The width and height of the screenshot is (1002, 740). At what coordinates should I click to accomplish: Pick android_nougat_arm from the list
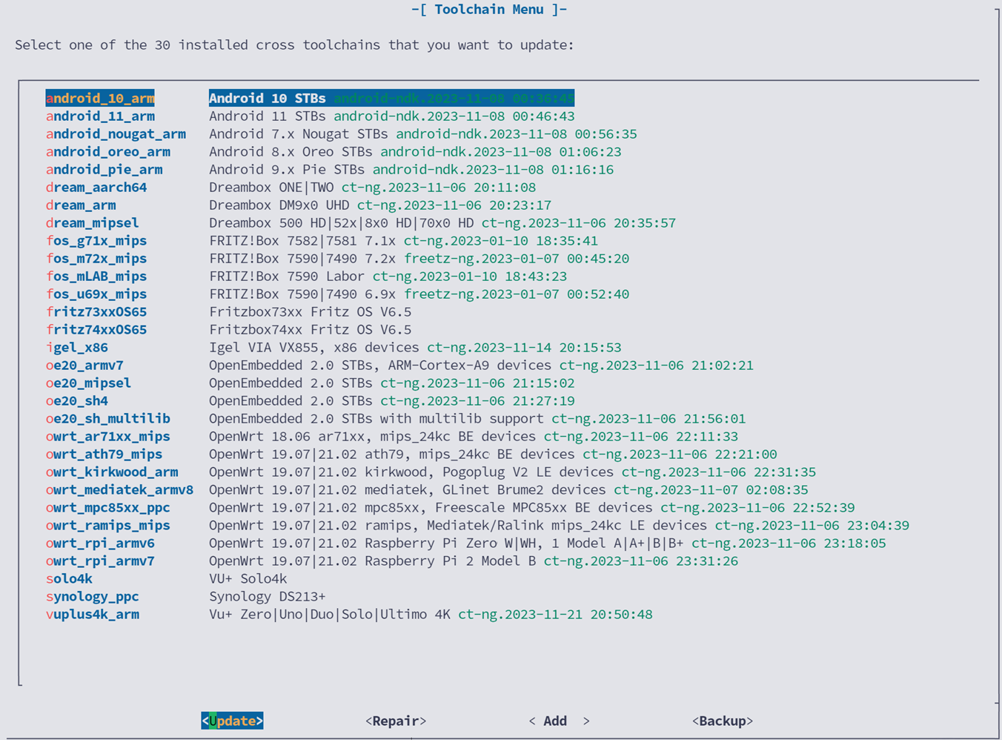[116, 133]
